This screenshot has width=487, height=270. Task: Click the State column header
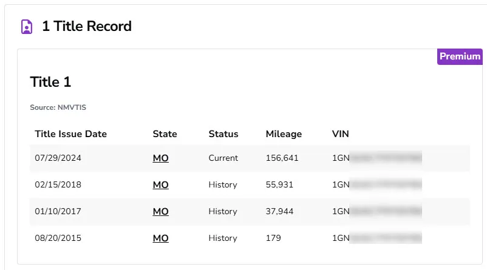[165, 133]
